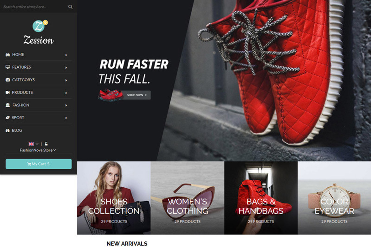Screen dimensions: 371x247
Task: Open the Color Eyewear category tile
Action: point(334,198)
